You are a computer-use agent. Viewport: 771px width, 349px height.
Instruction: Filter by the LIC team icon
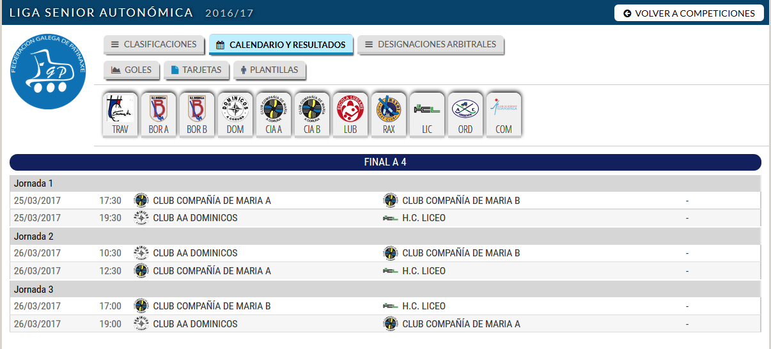click(x=427, y=114)
